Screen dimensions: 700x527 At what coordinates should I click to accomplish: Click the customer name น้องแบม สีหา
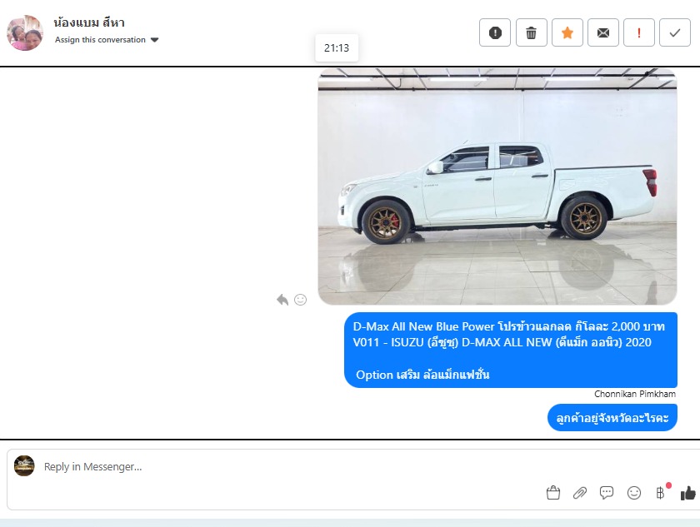(89, 22)
